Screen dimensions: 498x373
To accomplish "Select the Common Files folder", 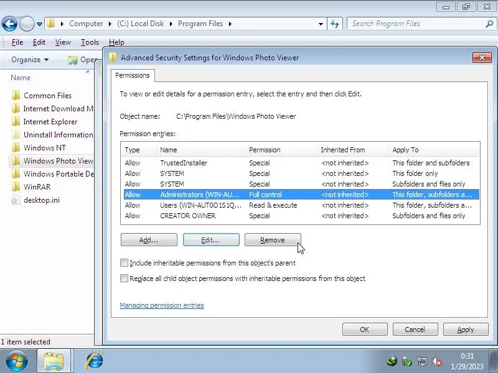I will tap(48, 96).
